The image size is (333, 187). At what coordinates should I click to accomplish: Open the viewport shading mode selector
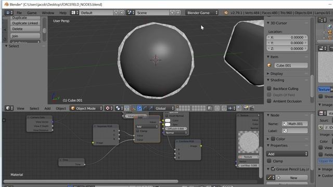108,109
